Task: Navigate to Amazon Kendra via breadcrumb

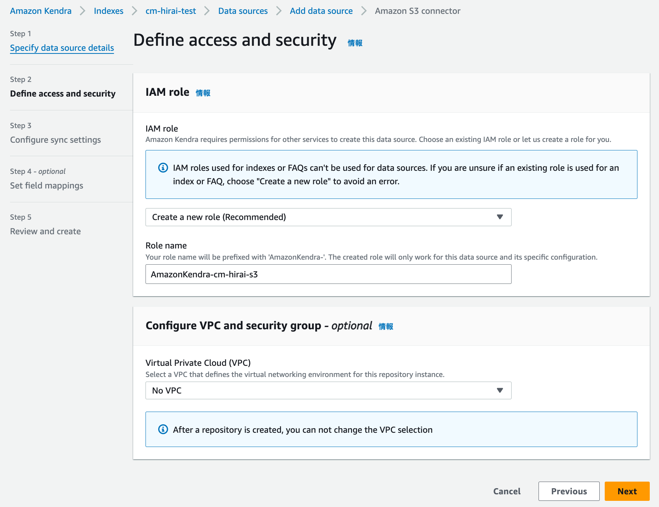Action: tap(40, 11)
